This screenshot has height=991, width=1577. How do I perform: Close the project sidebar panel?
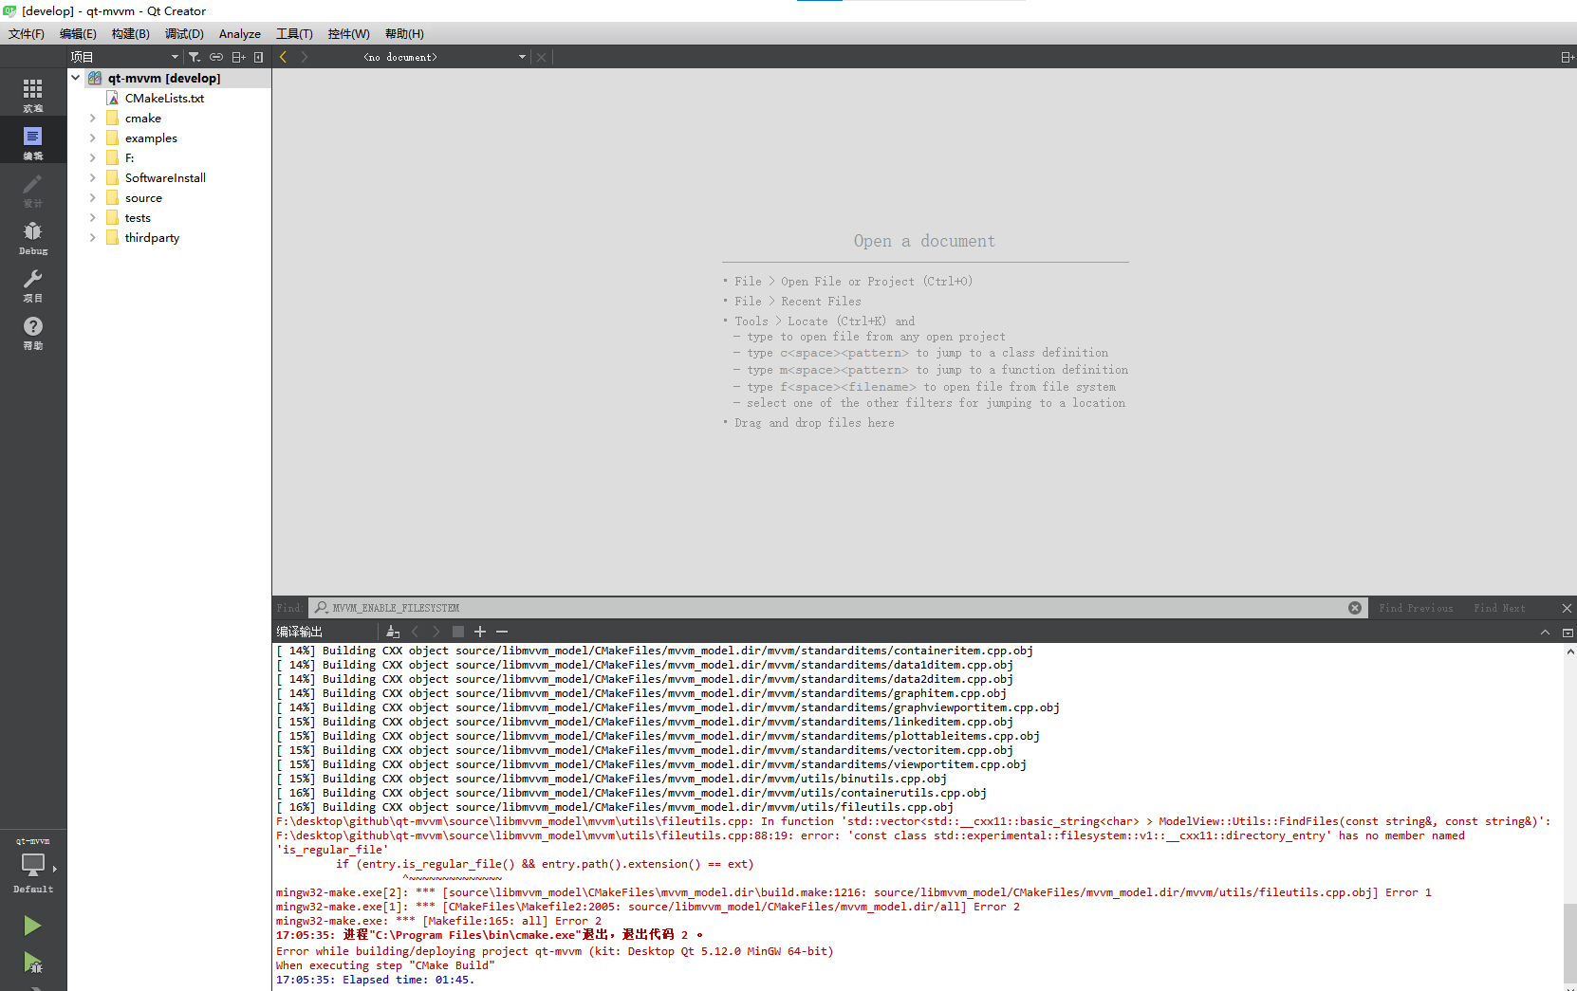pos(258,57)
